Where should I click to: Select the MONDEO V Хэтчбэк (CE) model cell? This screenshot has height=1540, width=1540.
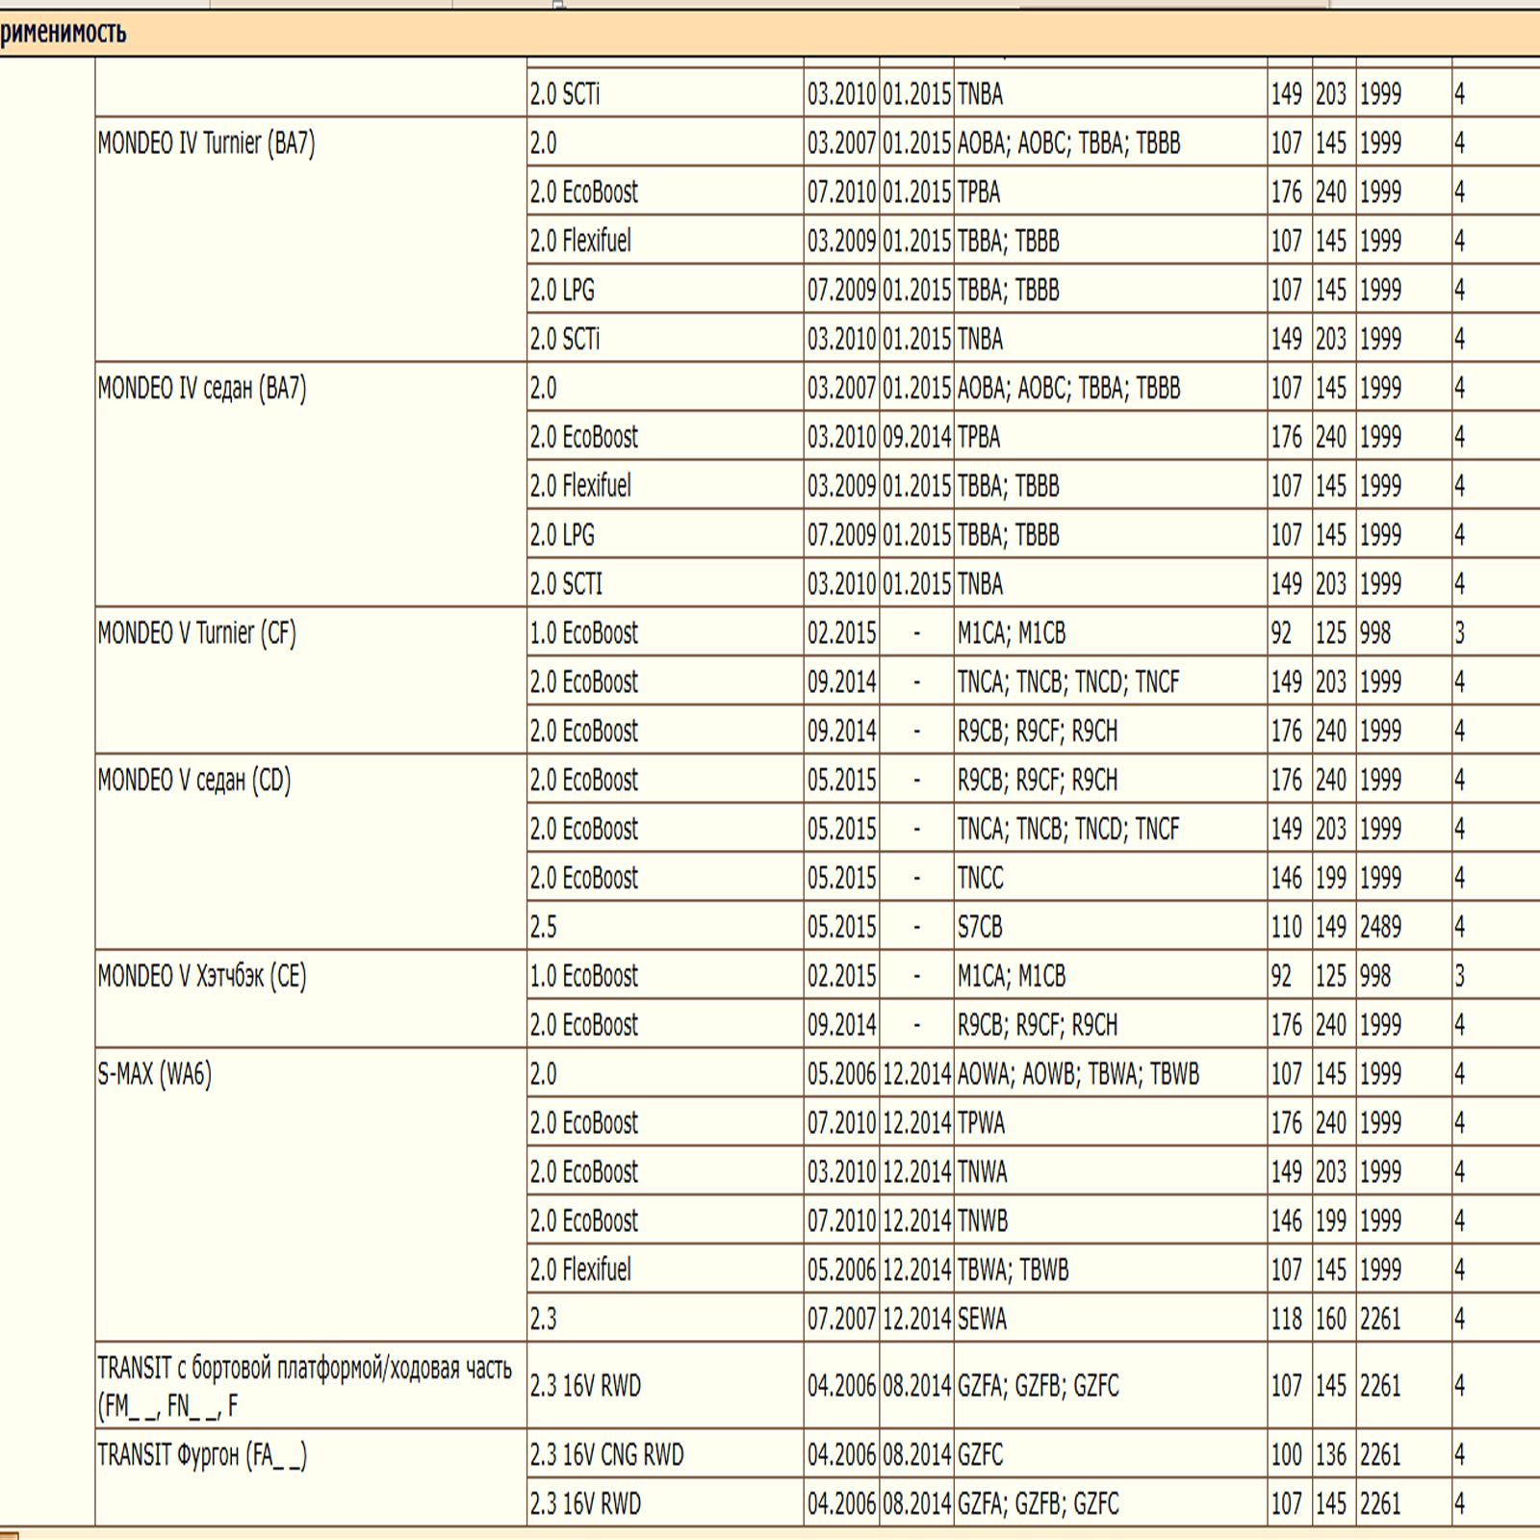202,977
